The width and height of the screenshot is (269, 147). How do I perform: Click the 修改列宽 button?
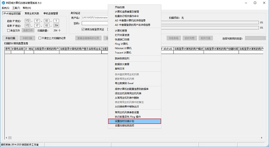(190, 38)
